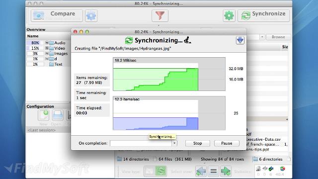318x179 pixels.
Task: Open the On completion dropdown arrow
Action: pos(174,143)
